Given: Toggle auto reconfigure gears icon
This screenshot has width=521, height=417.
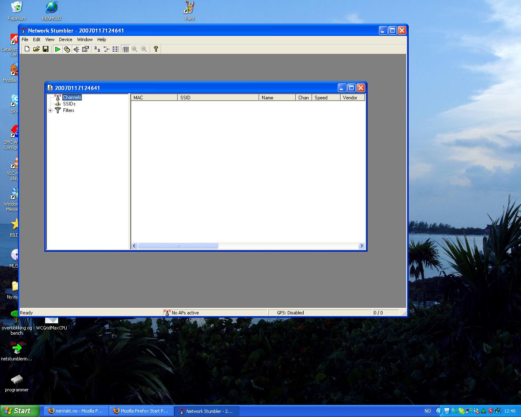Looking at the screenshot, I should click(67, 49).
